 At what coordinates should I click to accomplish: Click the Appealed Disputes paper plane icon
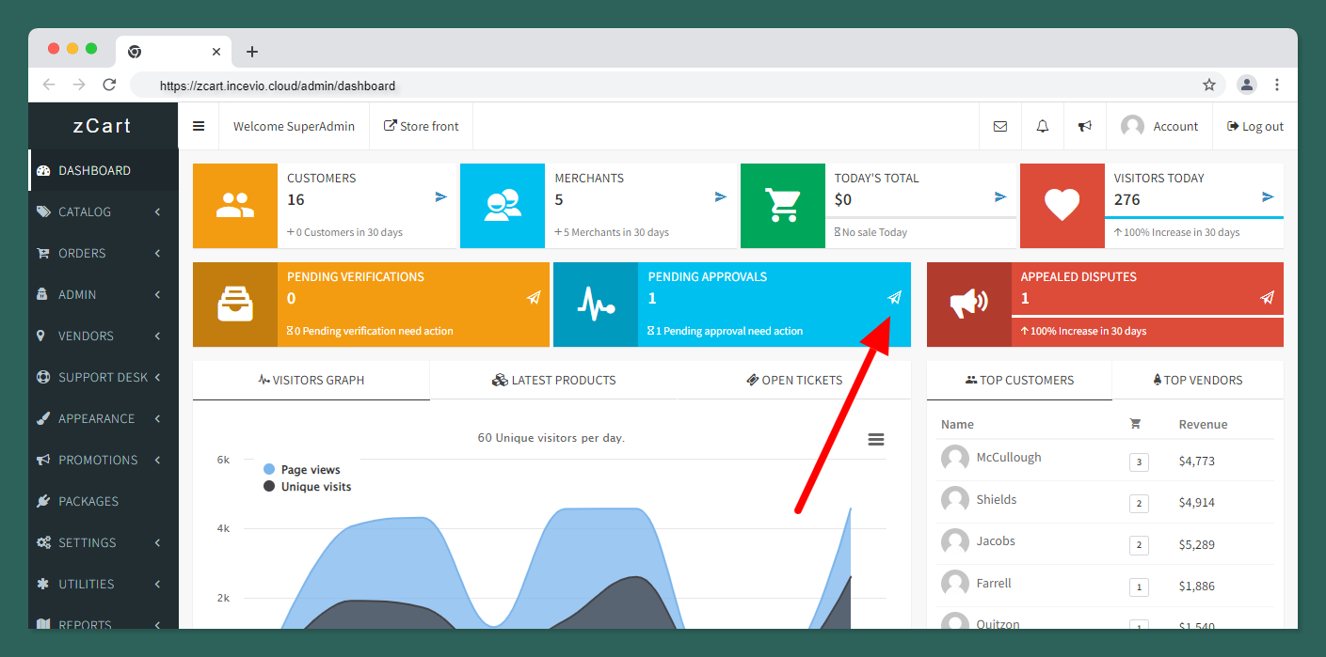[x=1267, y=298]
